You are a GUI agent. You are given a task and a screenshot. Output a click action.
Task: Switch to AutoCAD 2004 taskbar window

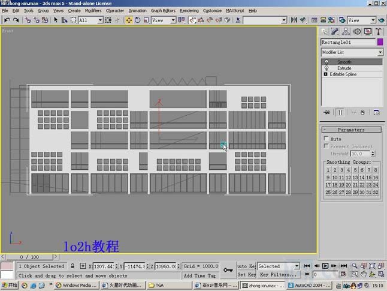point(310,286)
